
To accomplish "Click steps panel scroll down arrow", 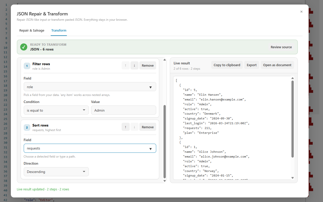I will 165,181.
